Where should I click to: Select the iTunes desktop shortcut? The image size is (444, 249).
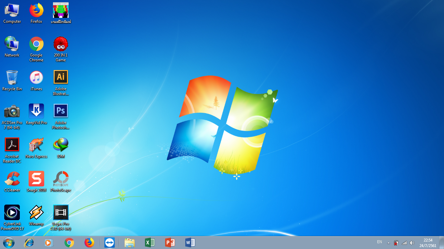36,81
